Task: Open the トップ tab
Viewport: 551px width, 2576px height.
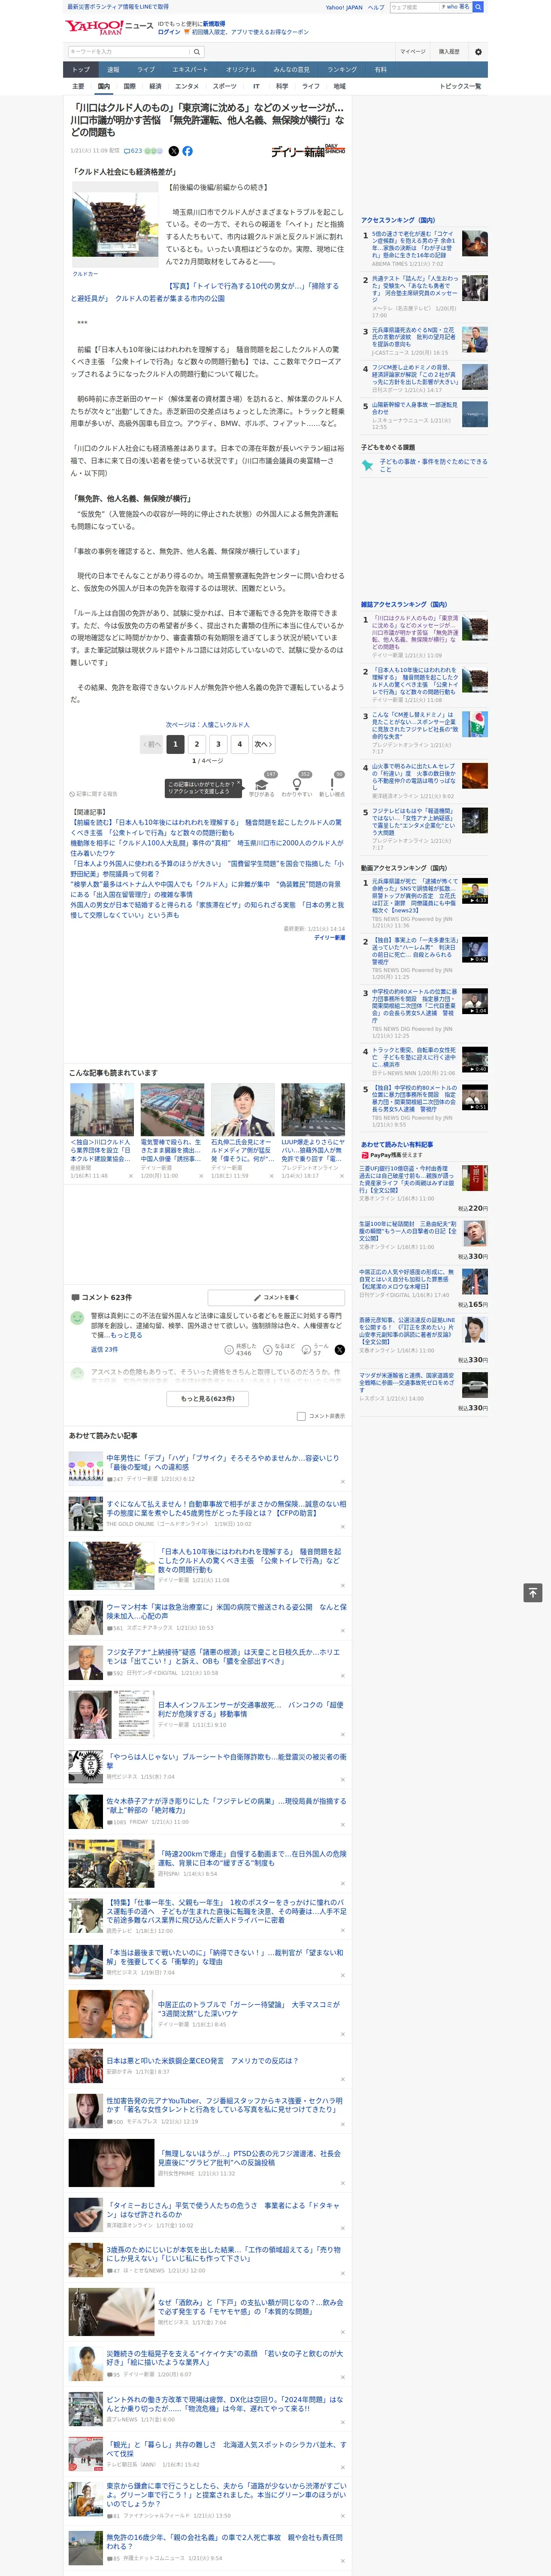Action: point(81,70)
